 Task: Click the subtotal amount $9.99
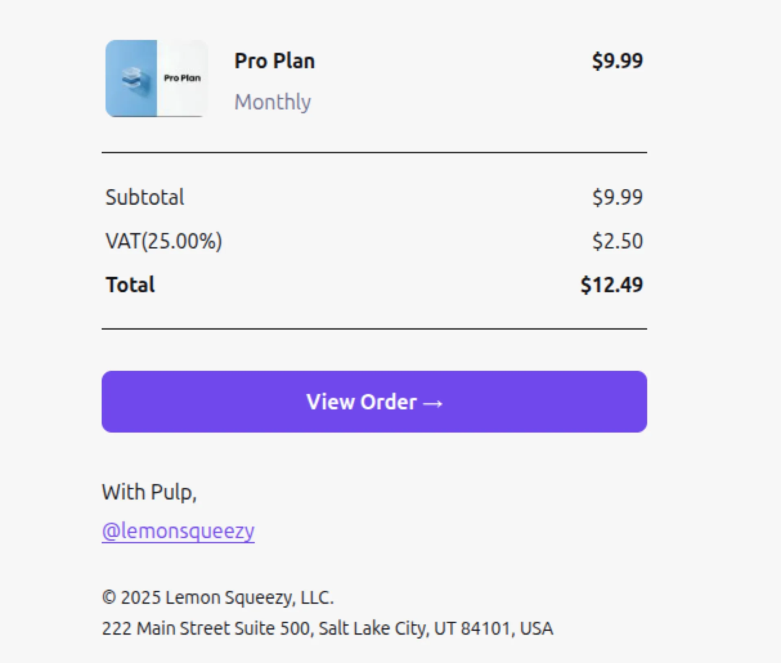point(617,197)
